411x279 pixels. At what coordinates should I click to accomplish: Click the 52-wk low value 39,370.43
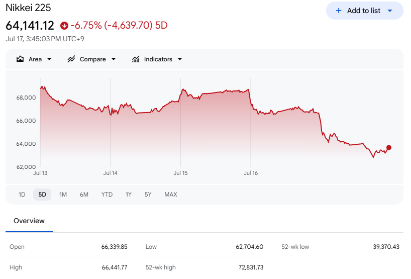[386, 247]
